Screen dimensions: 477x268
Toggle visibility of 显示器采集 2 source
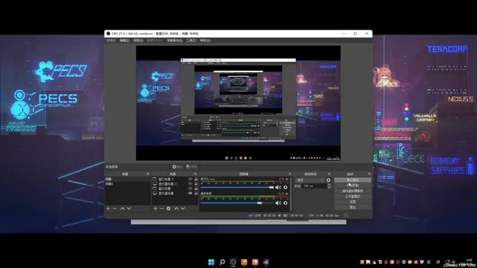point(190,184)
